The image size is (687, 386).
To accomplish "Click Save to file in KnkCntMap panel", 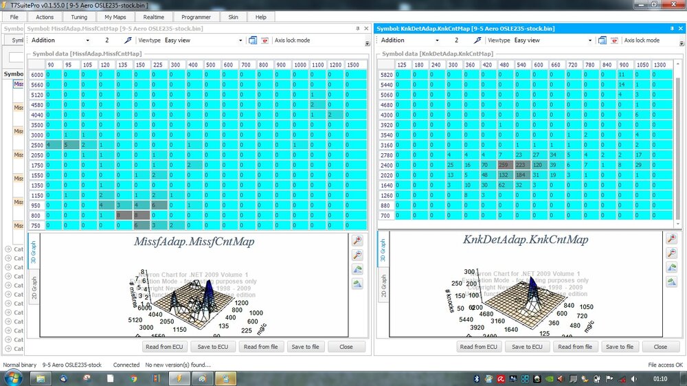I will pyautogui.click(x=620, y=347).
